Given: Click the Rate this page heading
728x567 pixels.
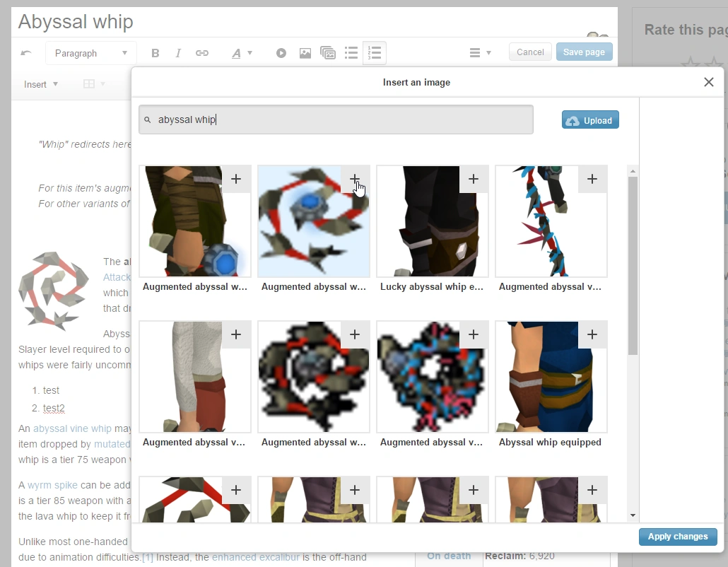Looking at the screenshot, I should [x=686, y=30].
